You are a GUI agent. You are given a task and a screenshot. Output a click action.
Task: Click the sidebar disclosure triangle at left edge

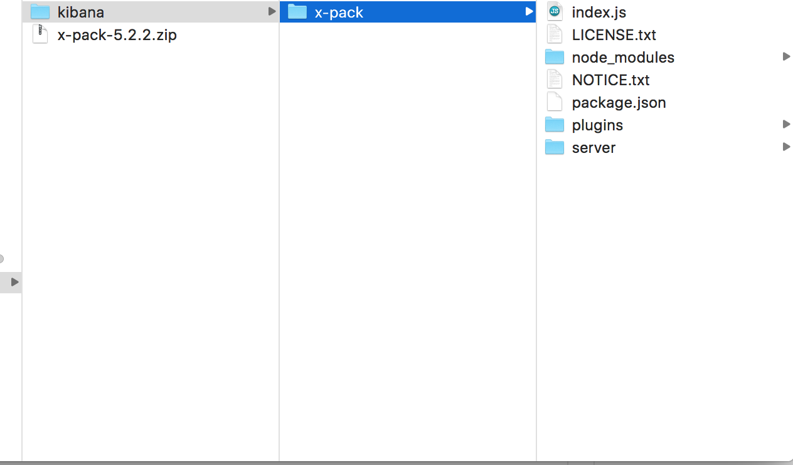(x=14, y=282)
